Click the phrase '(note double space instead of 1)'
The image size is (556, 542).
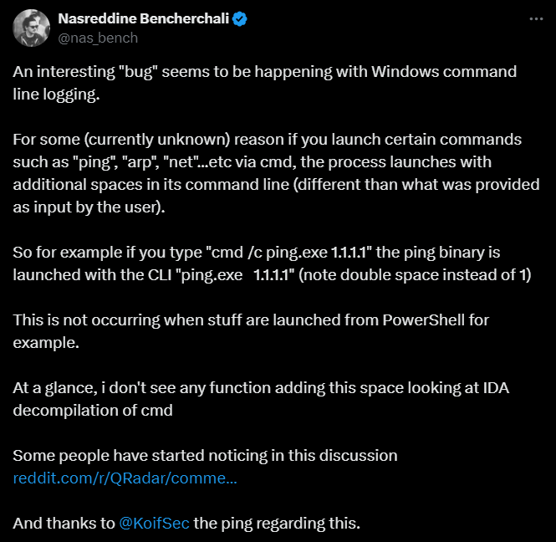pos(415,275)
